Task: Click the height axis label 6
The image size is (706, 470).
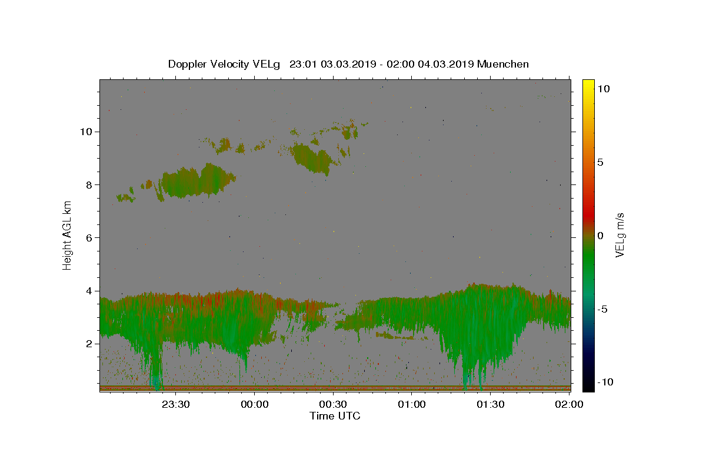Action: click(x=89, y=237)
